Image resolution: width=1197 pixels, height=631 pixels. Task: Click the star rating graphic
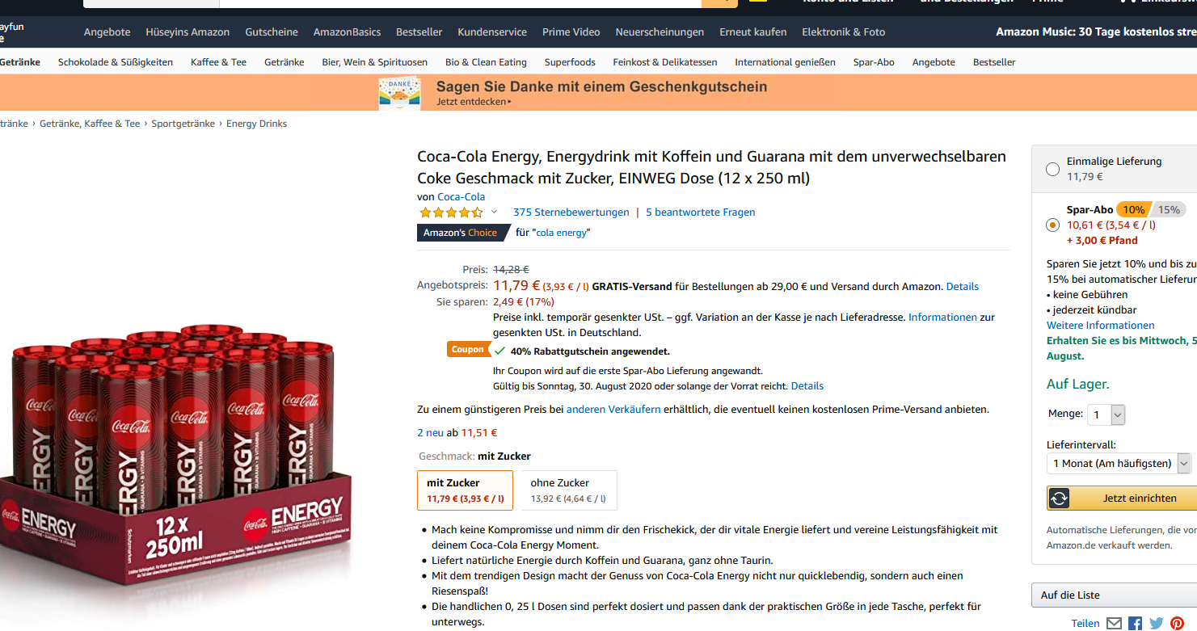(451, 212)
